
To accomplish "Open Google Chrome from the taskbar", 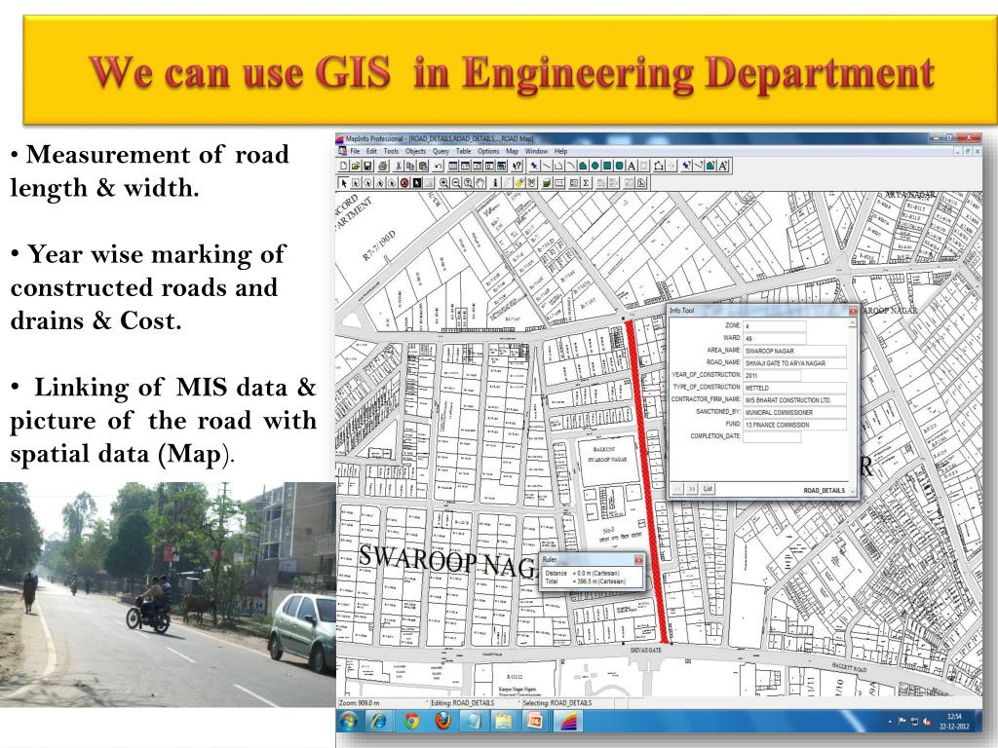I will [x=412, y=722].
